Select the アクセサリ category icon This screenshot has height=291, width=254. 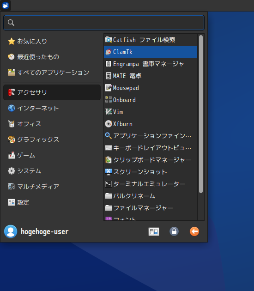12,92
